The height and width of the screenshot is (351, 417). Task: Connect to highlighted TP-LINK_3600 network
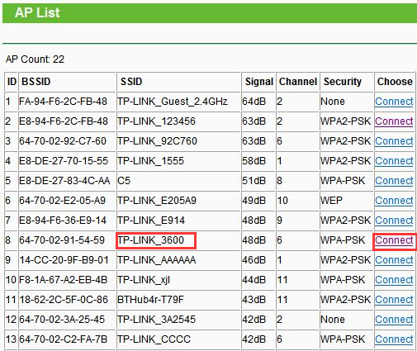(x=394, y=240)
